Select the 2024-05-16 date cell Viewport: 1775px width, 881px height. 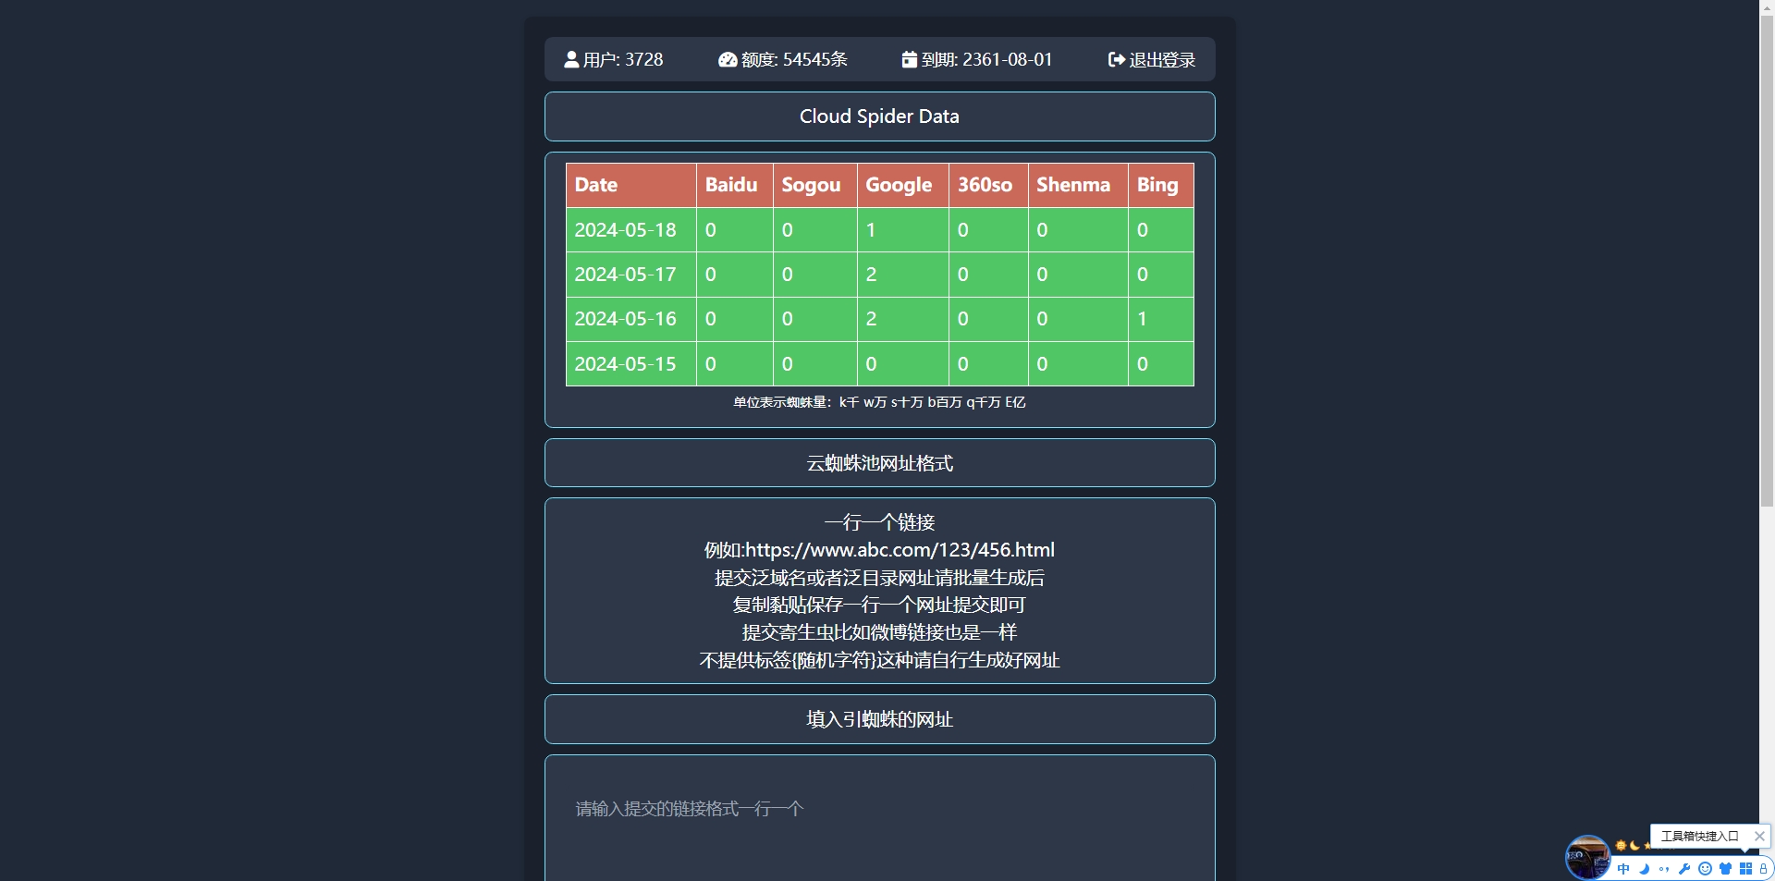630,319
